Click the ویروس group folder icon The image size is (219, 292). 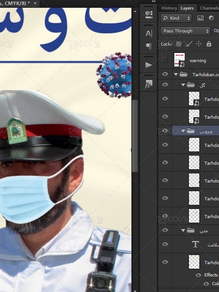pyautogui.click(x=191, y=131)
